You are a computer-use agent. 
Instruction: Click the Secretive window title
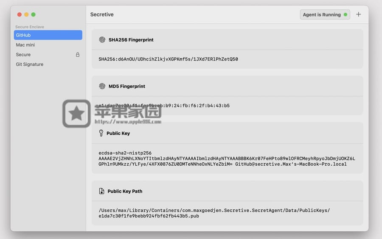[x=102, y=14]
